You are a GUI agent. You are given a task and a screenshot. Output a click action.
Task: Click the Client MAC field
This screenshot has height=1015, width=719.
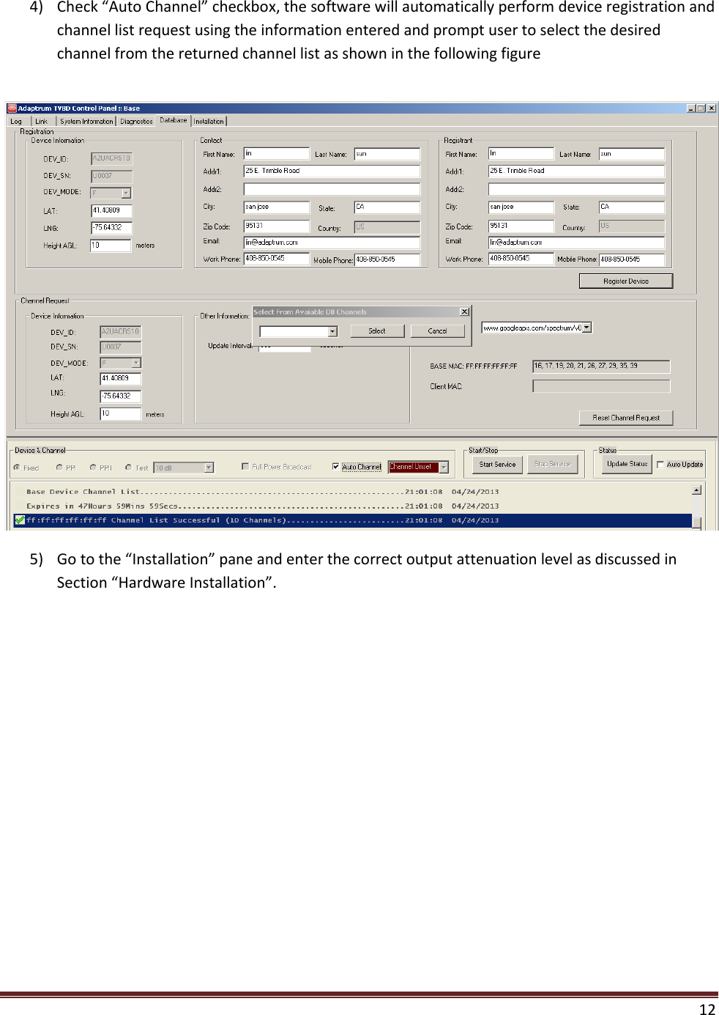click(601, 386)
